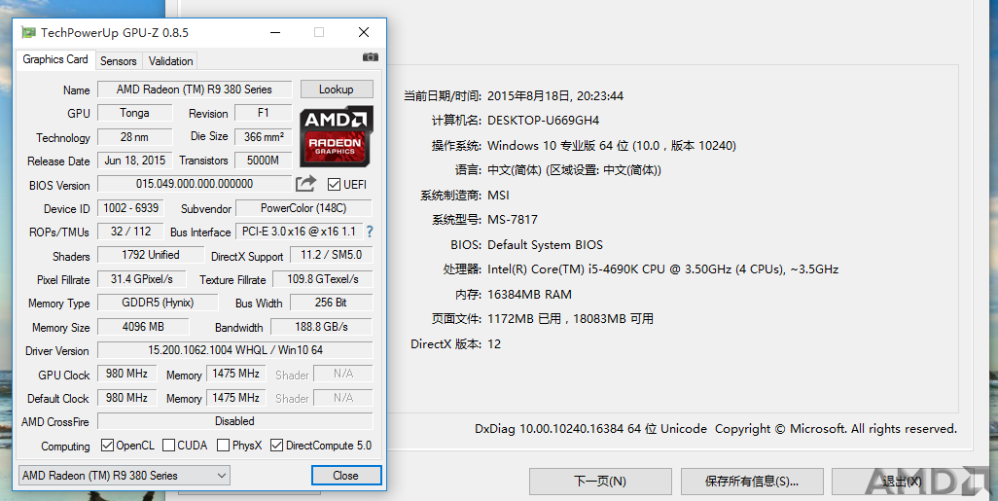Click the Technology field 28 nm
The image size is (998, 501).
point(134,137)
